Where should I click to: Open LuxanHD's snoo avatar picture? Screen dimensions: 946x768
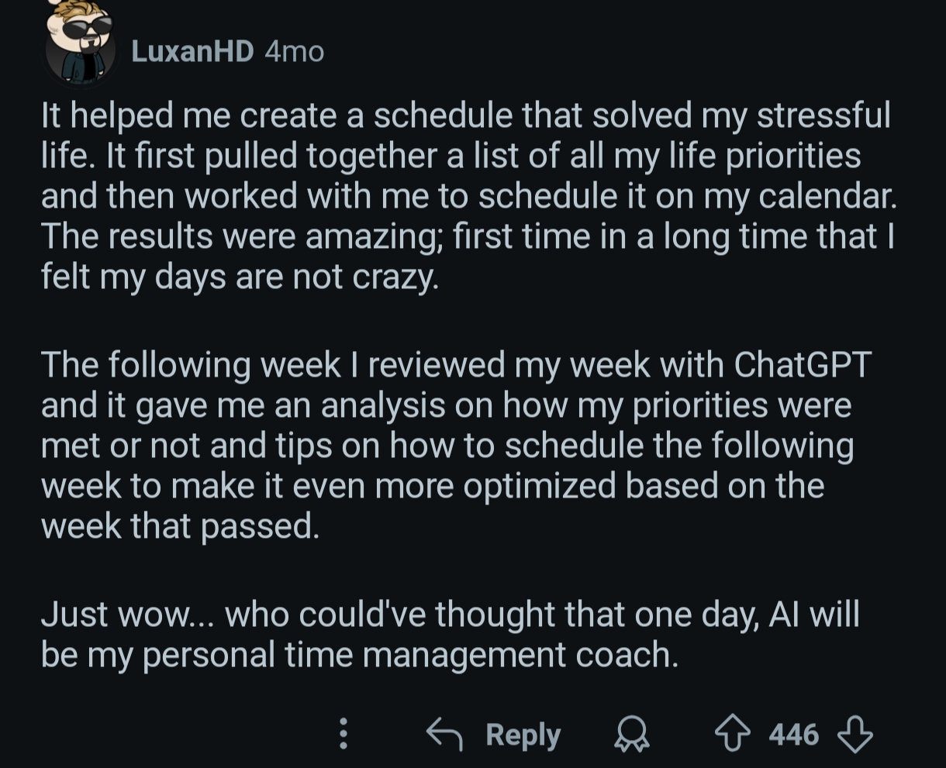[x=81, y=43]
